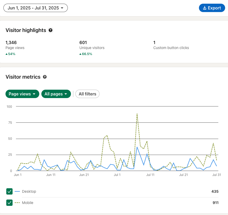The height and width of the screenshot is (215, 228).
Task: Click the Custom button clicks label
Action: point(171,48)
